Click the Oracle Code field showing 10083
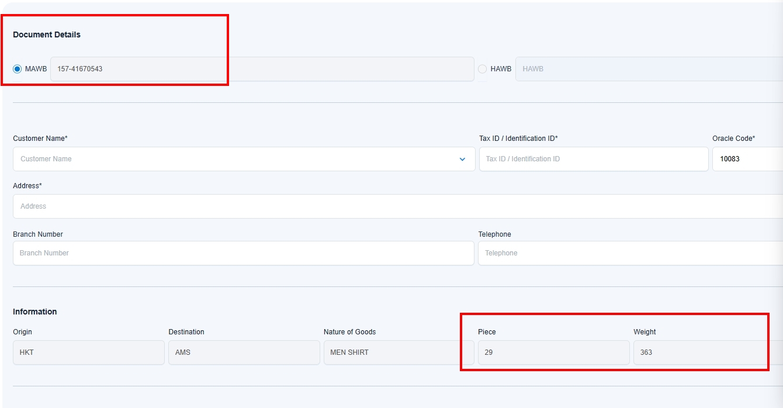This screenshot has height=408, width=783. coord(747,159)
